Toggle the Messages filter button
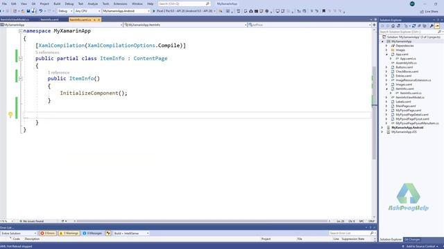The width and height of the screenshot is (444, 249). [x=92, y=233]
